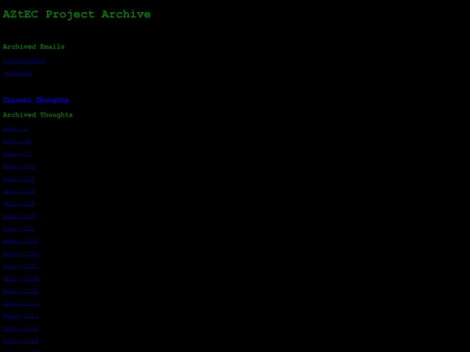Open the LaunchUpdate archived email link
Viewport: 470px width, 352px height.
(24, 61)
